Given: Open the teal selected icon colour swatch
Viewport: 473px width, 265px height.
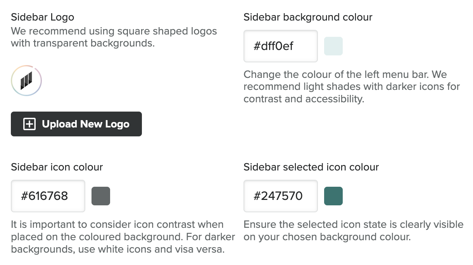Looking at the screenshot, I should (x=333, y=196).
